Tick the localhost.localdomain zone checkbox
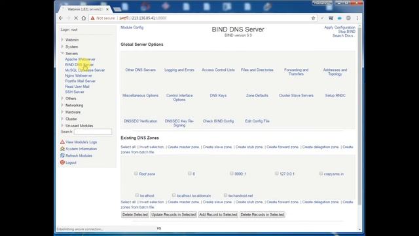This screenshot has height=236, width=419. coord(173,195)
